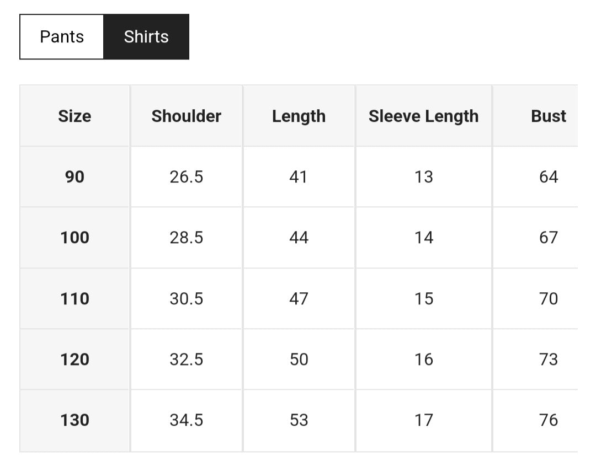Click the Length column header
Image resolution: width=596 pixels, height=461 pixels.
click(x=299, y=116)
